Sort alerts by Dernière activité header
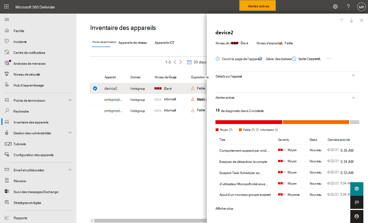The width and height of the screenshot is (368, 223). click(x=339, y=140)
